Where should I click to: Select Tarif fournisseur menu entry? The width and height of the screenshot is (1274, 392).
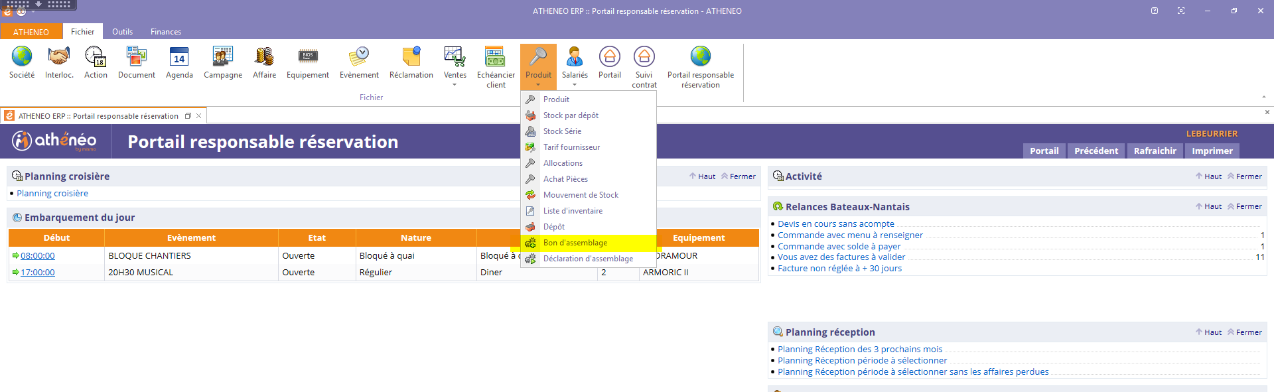589,147
